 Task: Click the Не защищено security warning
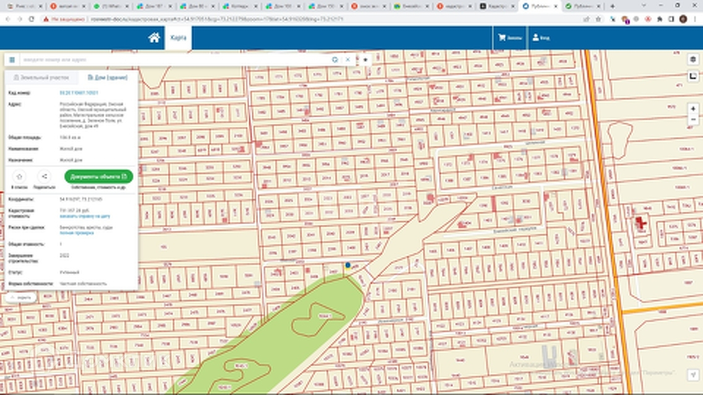click(64, 19)
